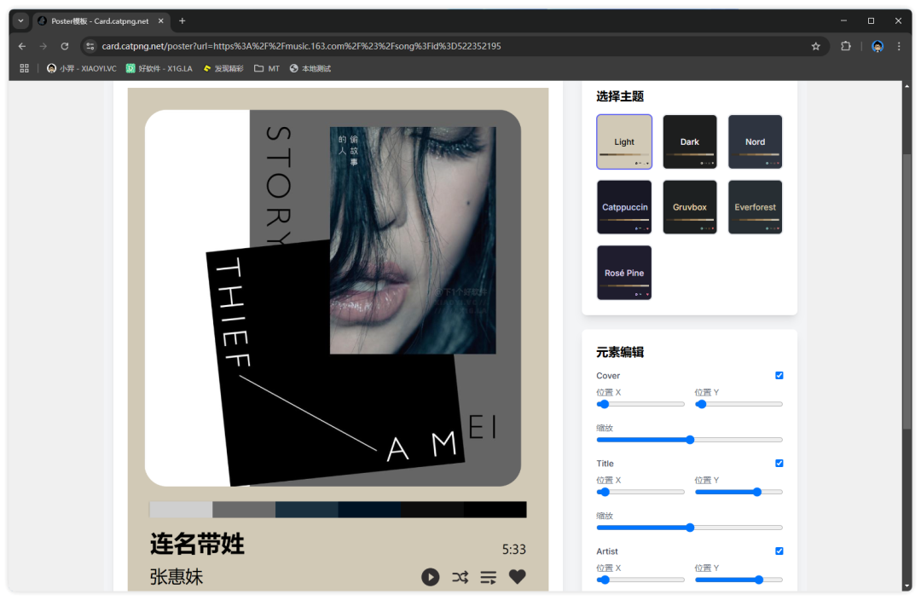Image resolution: width=921 pixels, height=600 pixels.
Task: Adjust the Title 位置 X slider
Action: [x=640, y=492]
